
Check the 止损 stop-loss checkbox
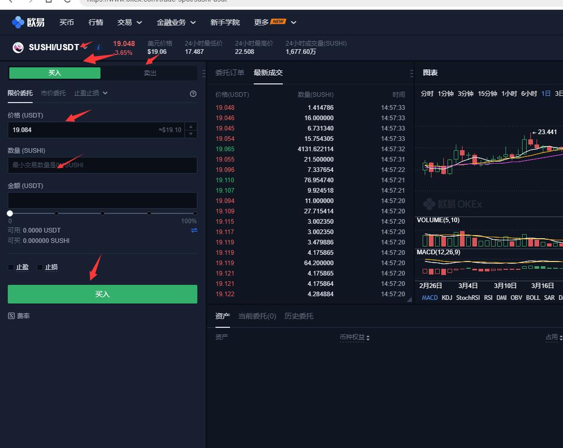[x=40, y=267]
